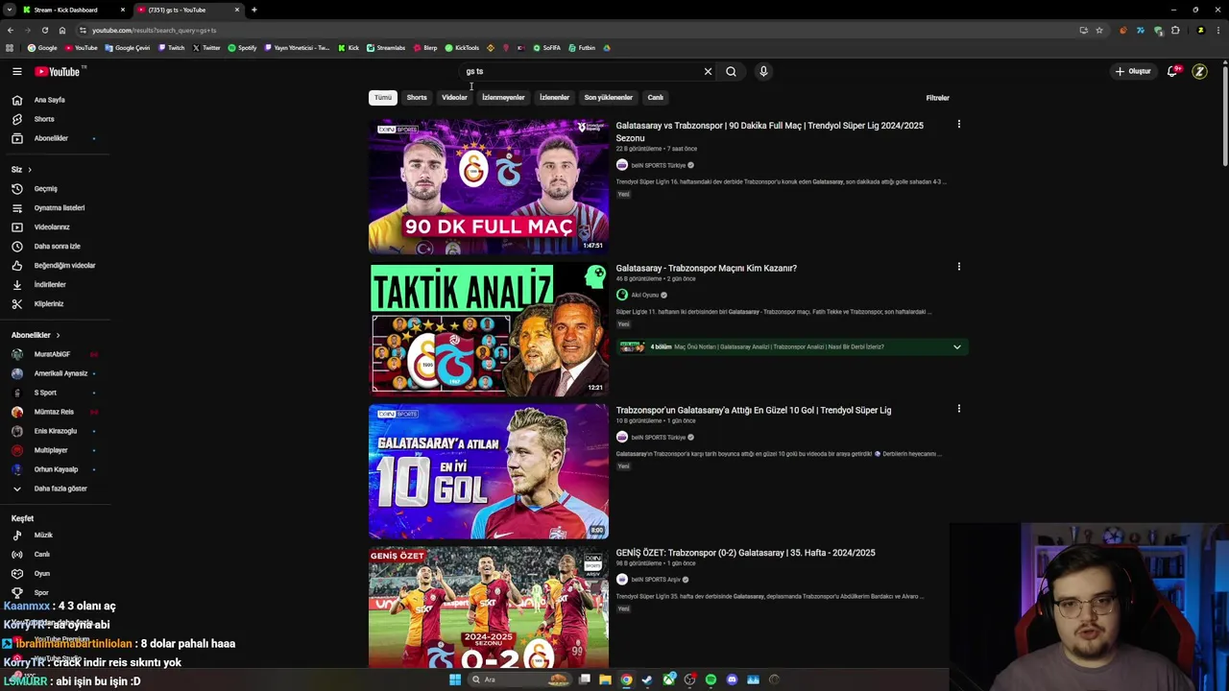Screen dimensions: 1229x691
Task: Open the 90 DK FULL MAÇ thumbnail
Action: [x=489, y=186]
